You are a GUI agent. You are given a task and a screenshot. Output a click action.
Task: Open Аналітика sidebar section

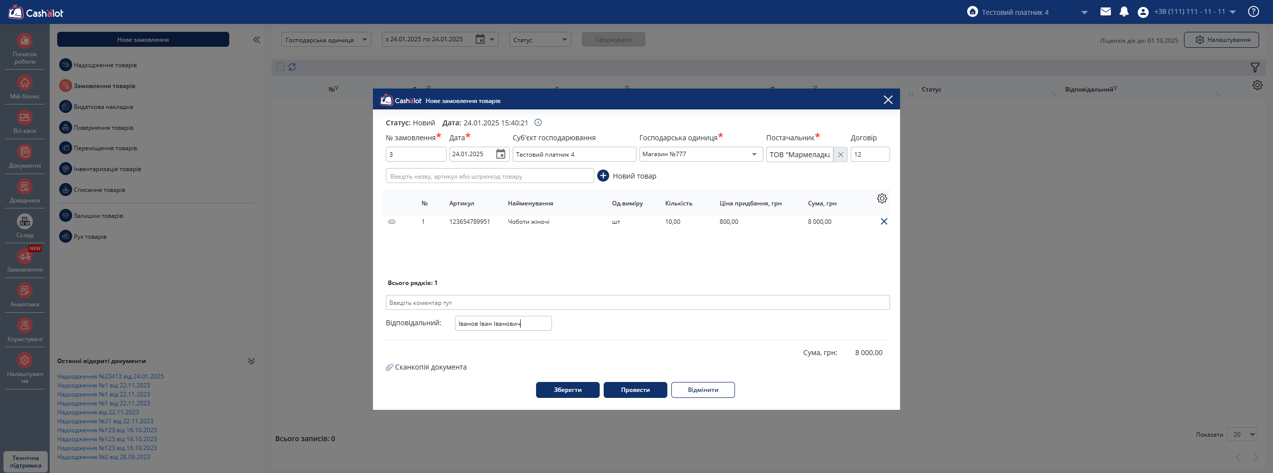coord(25,295)
